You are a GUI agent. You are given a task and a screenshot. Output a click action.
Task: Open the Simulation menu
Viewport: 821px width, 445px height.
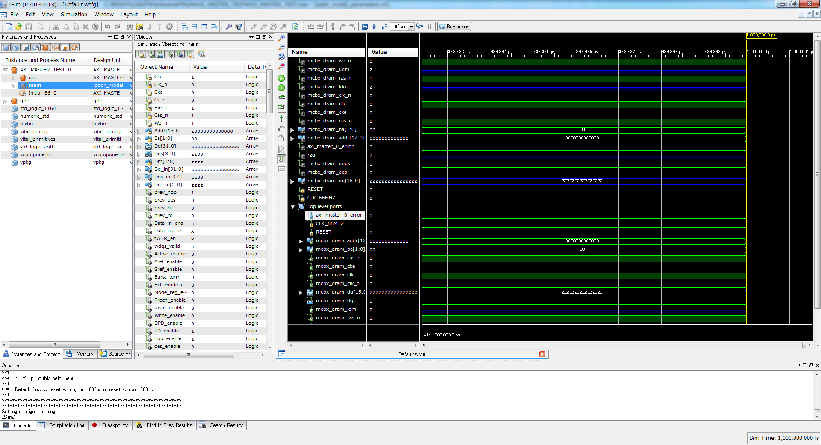pos(74,14)
